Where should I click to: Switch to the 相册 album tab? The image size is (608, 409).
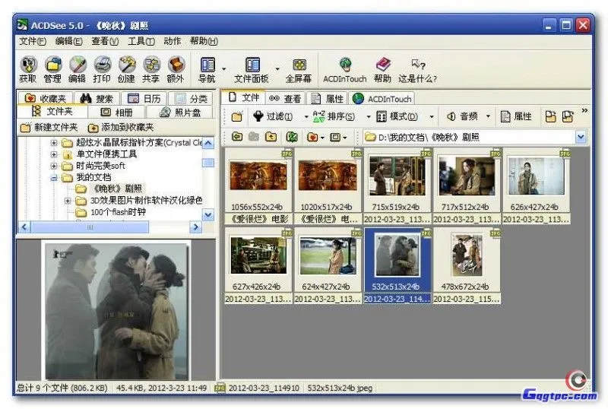click(x=116, y=113)
